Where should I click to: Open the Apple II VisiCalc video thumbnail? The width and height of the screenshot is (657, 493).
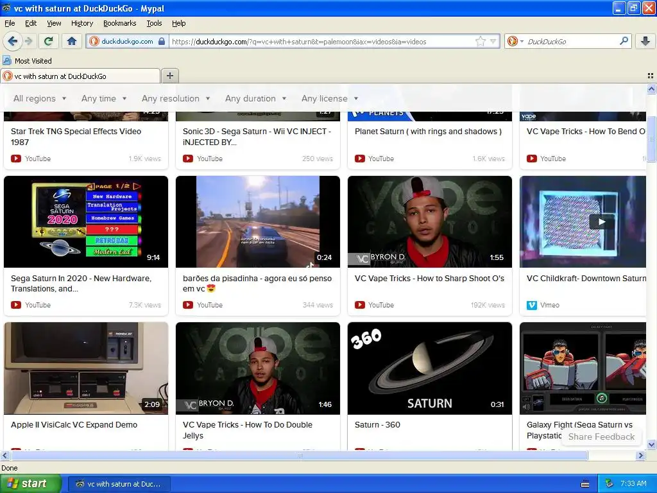tap(86, 368)
